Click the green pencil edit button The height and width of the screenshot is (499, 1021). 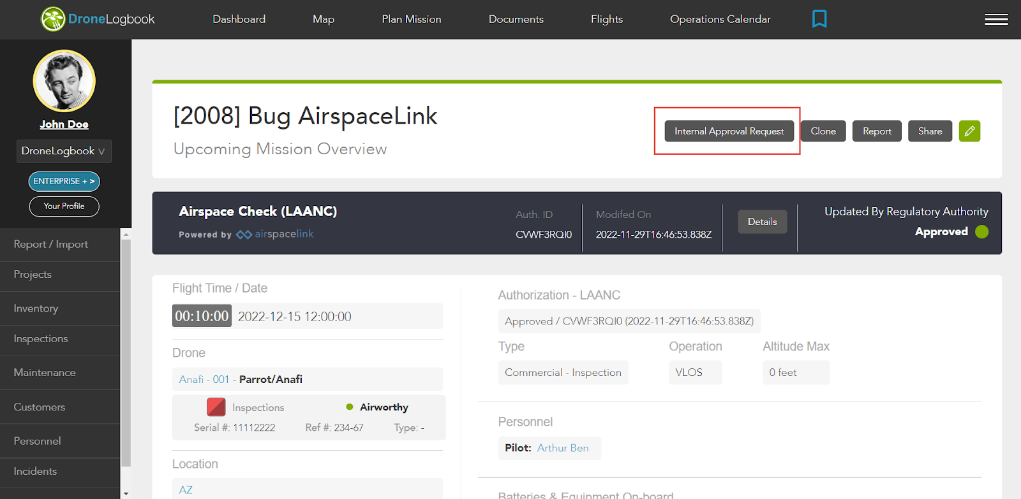tap(969, 131)
